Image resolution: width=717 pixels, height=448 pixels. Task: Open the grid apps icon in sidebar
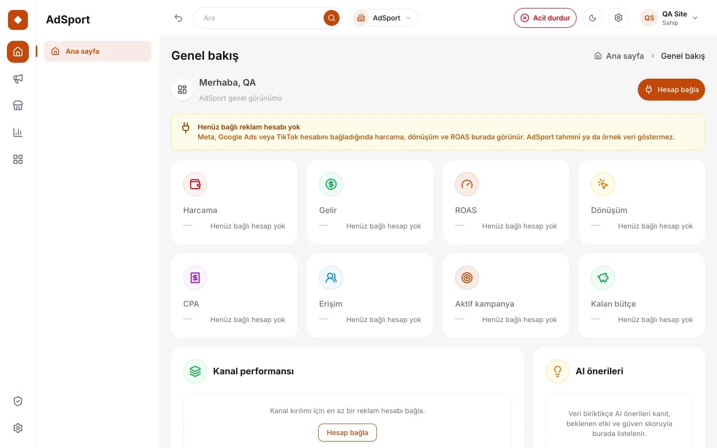(x=18, y=159)
